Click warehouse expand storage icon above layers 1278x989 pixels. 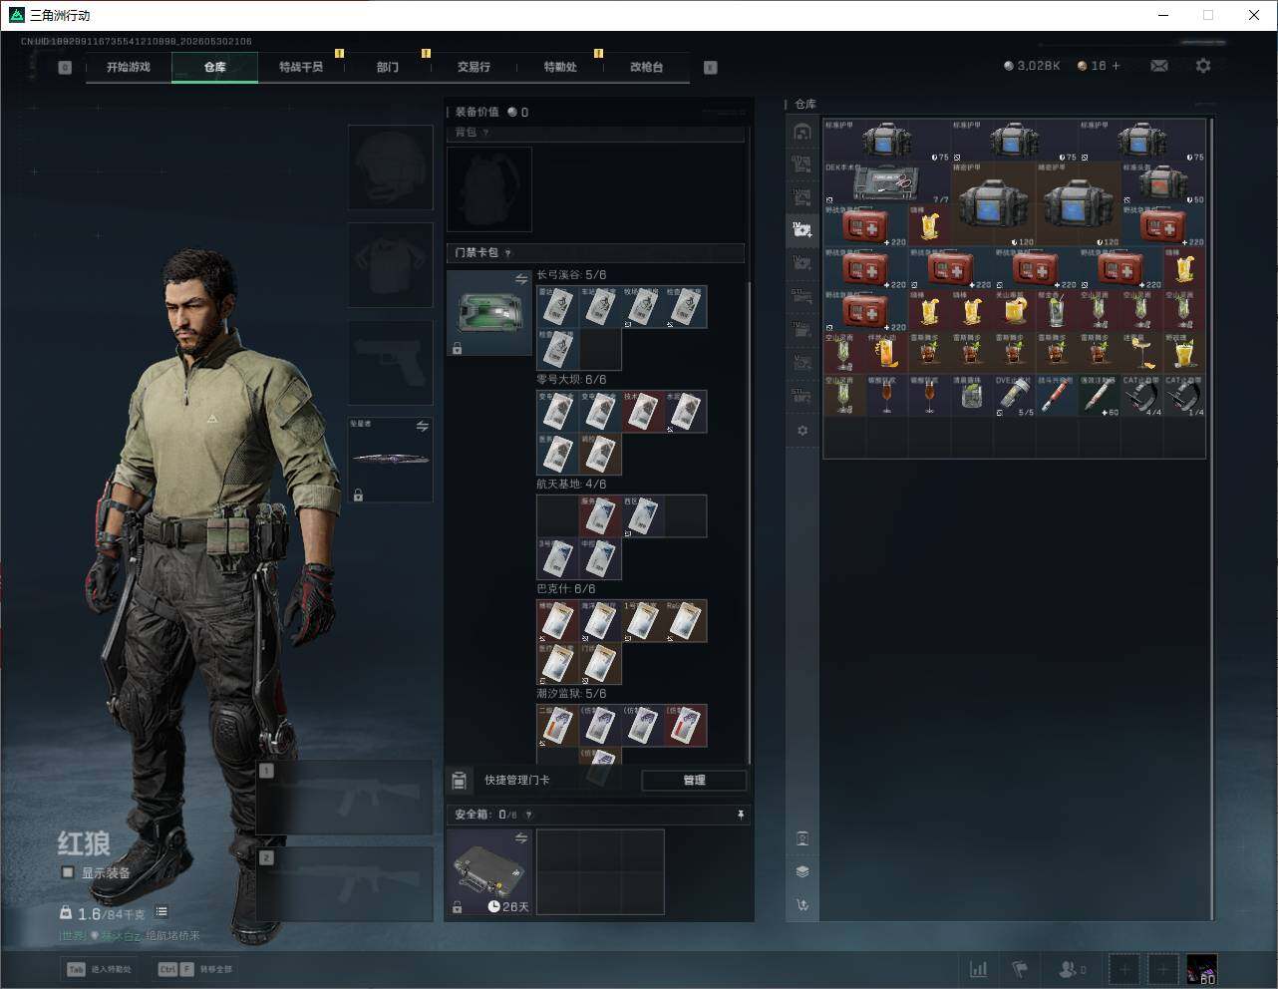click(x=802, y=838)
